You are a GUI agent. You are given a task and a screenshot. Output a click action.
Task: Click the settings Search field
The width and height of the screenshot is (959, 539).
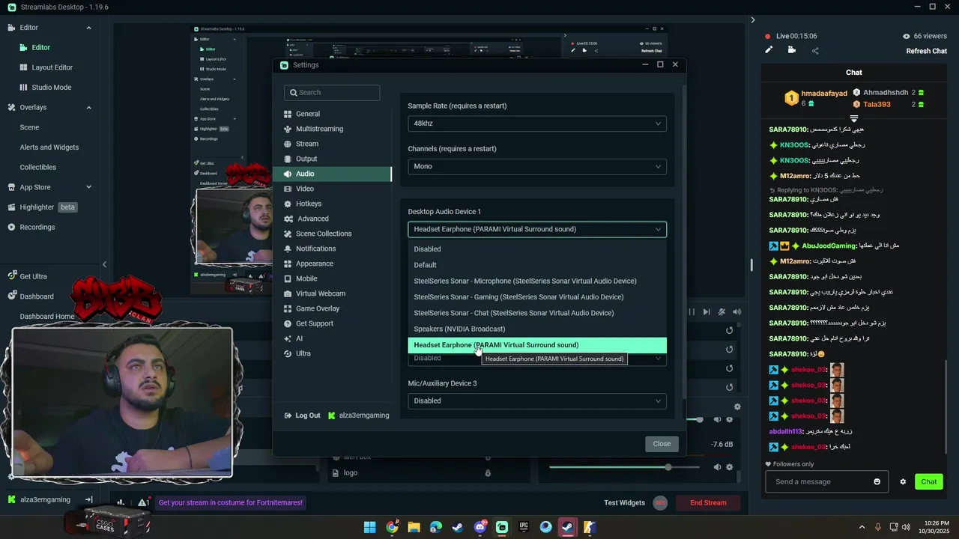pyautogui.click(x=332, y=93)
